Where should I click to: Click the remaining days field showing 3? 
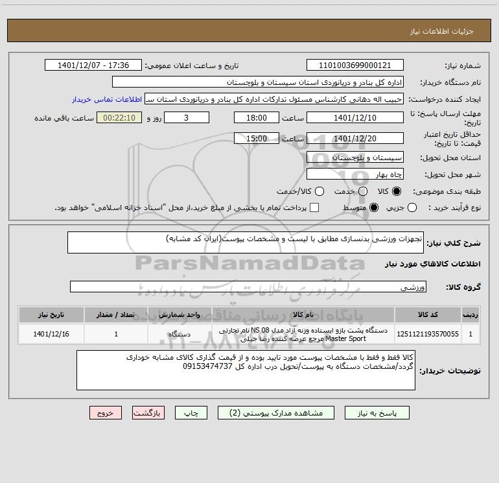pyautogui.click(x=187, y=117)
